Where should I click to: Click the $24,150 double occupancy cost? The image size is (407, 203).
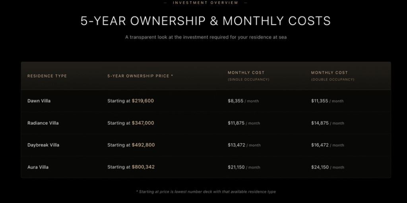(x=320, y=167)
